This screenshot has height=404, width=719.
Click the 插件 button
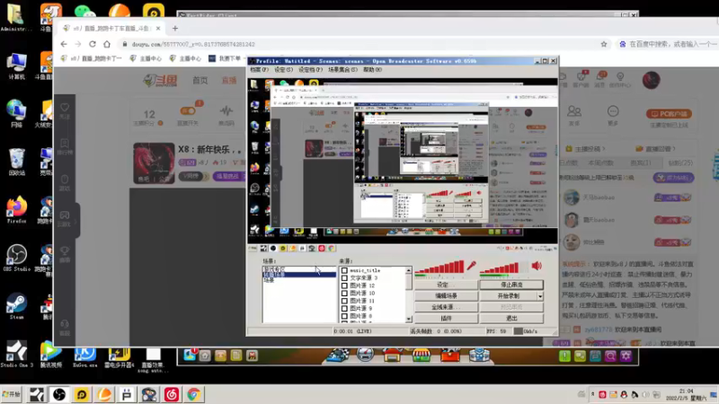pyautogui.click(x=446, y=319)
